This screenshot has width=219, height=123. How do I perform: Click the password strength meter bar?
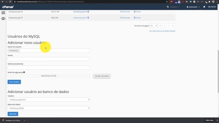49,76
